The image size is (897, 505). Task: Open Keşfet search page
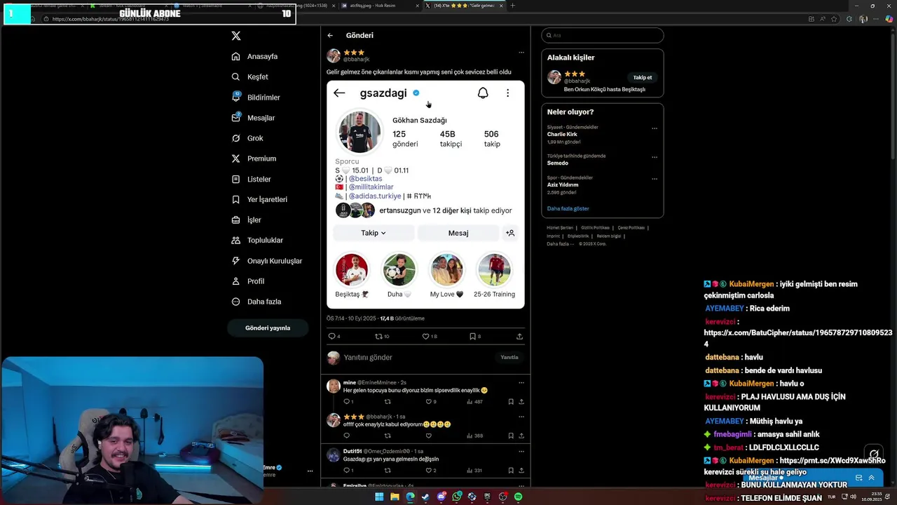click(250, 76)
